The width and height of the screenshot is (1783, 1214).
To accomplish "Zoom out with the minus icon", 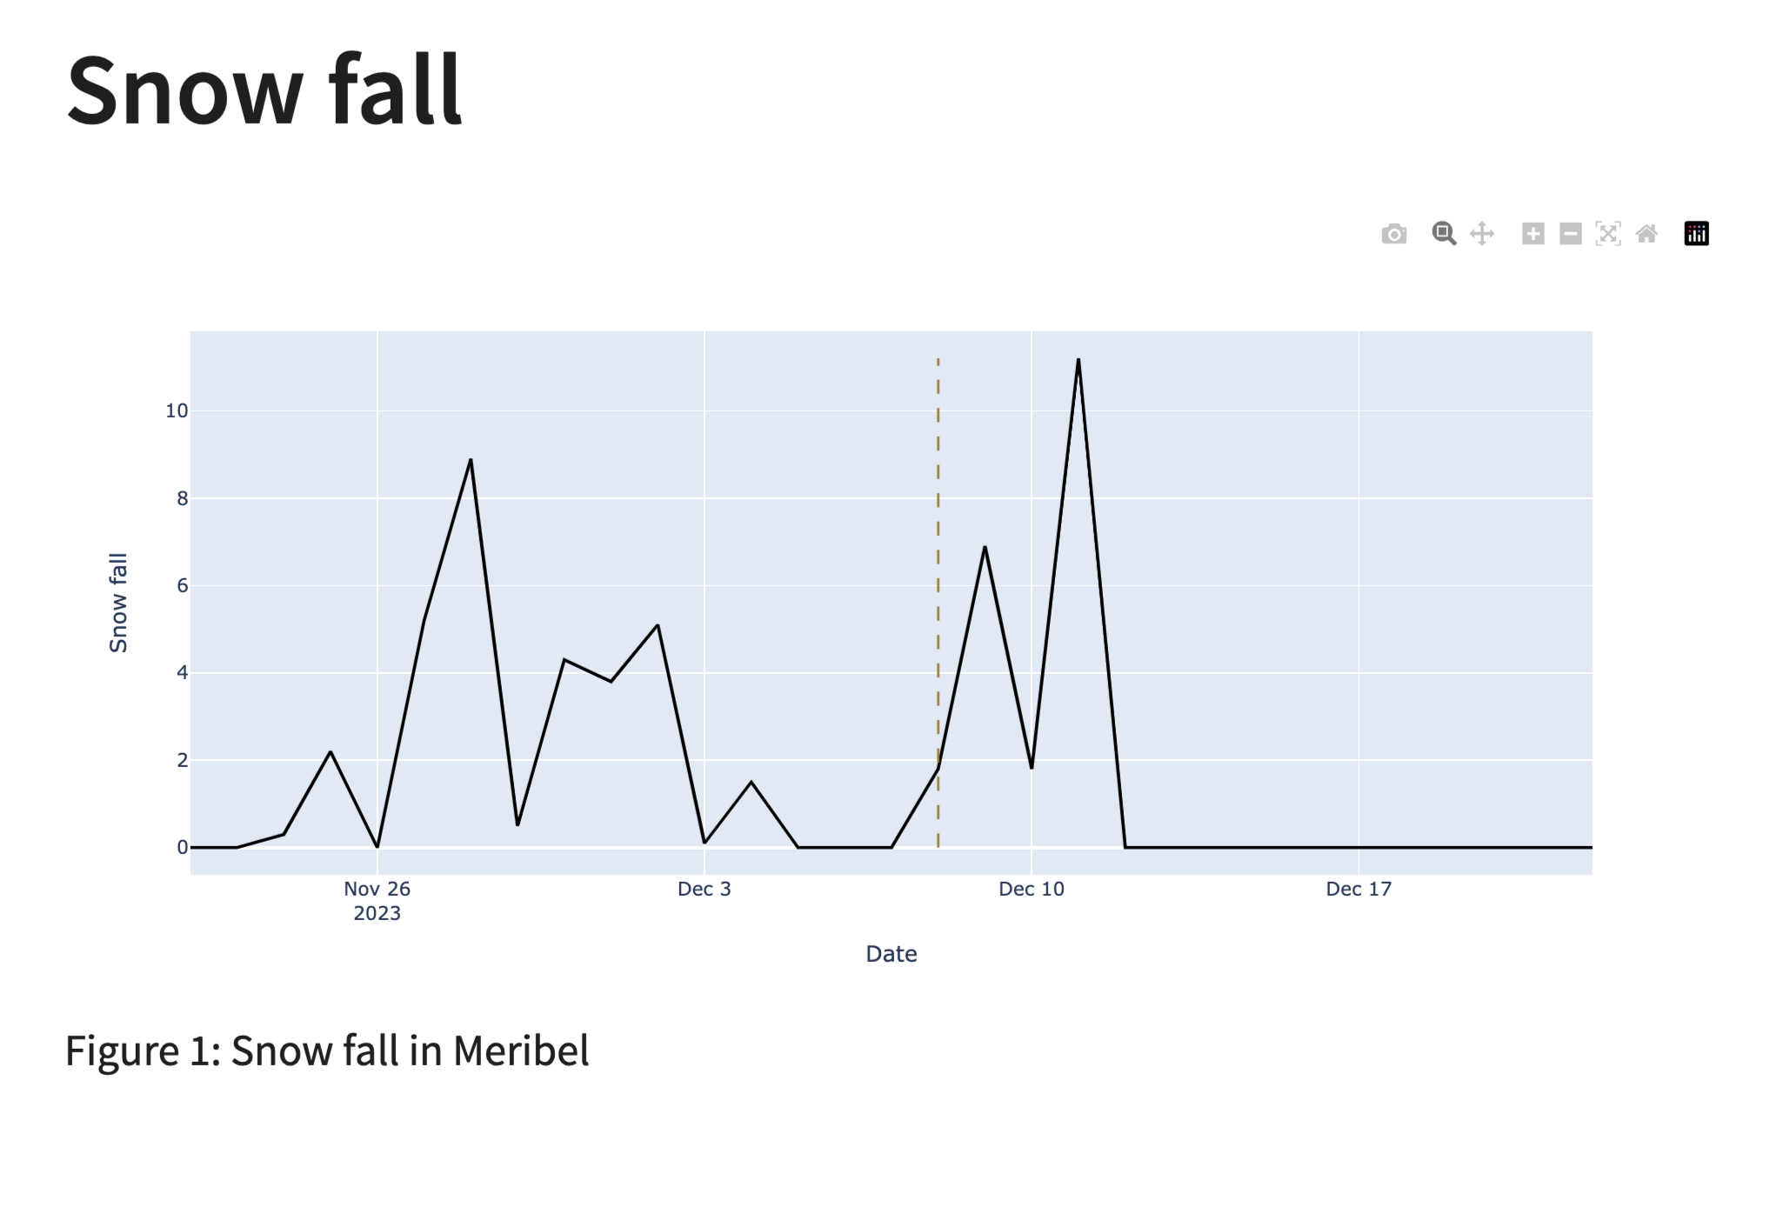I will [x=1571, y=234].
